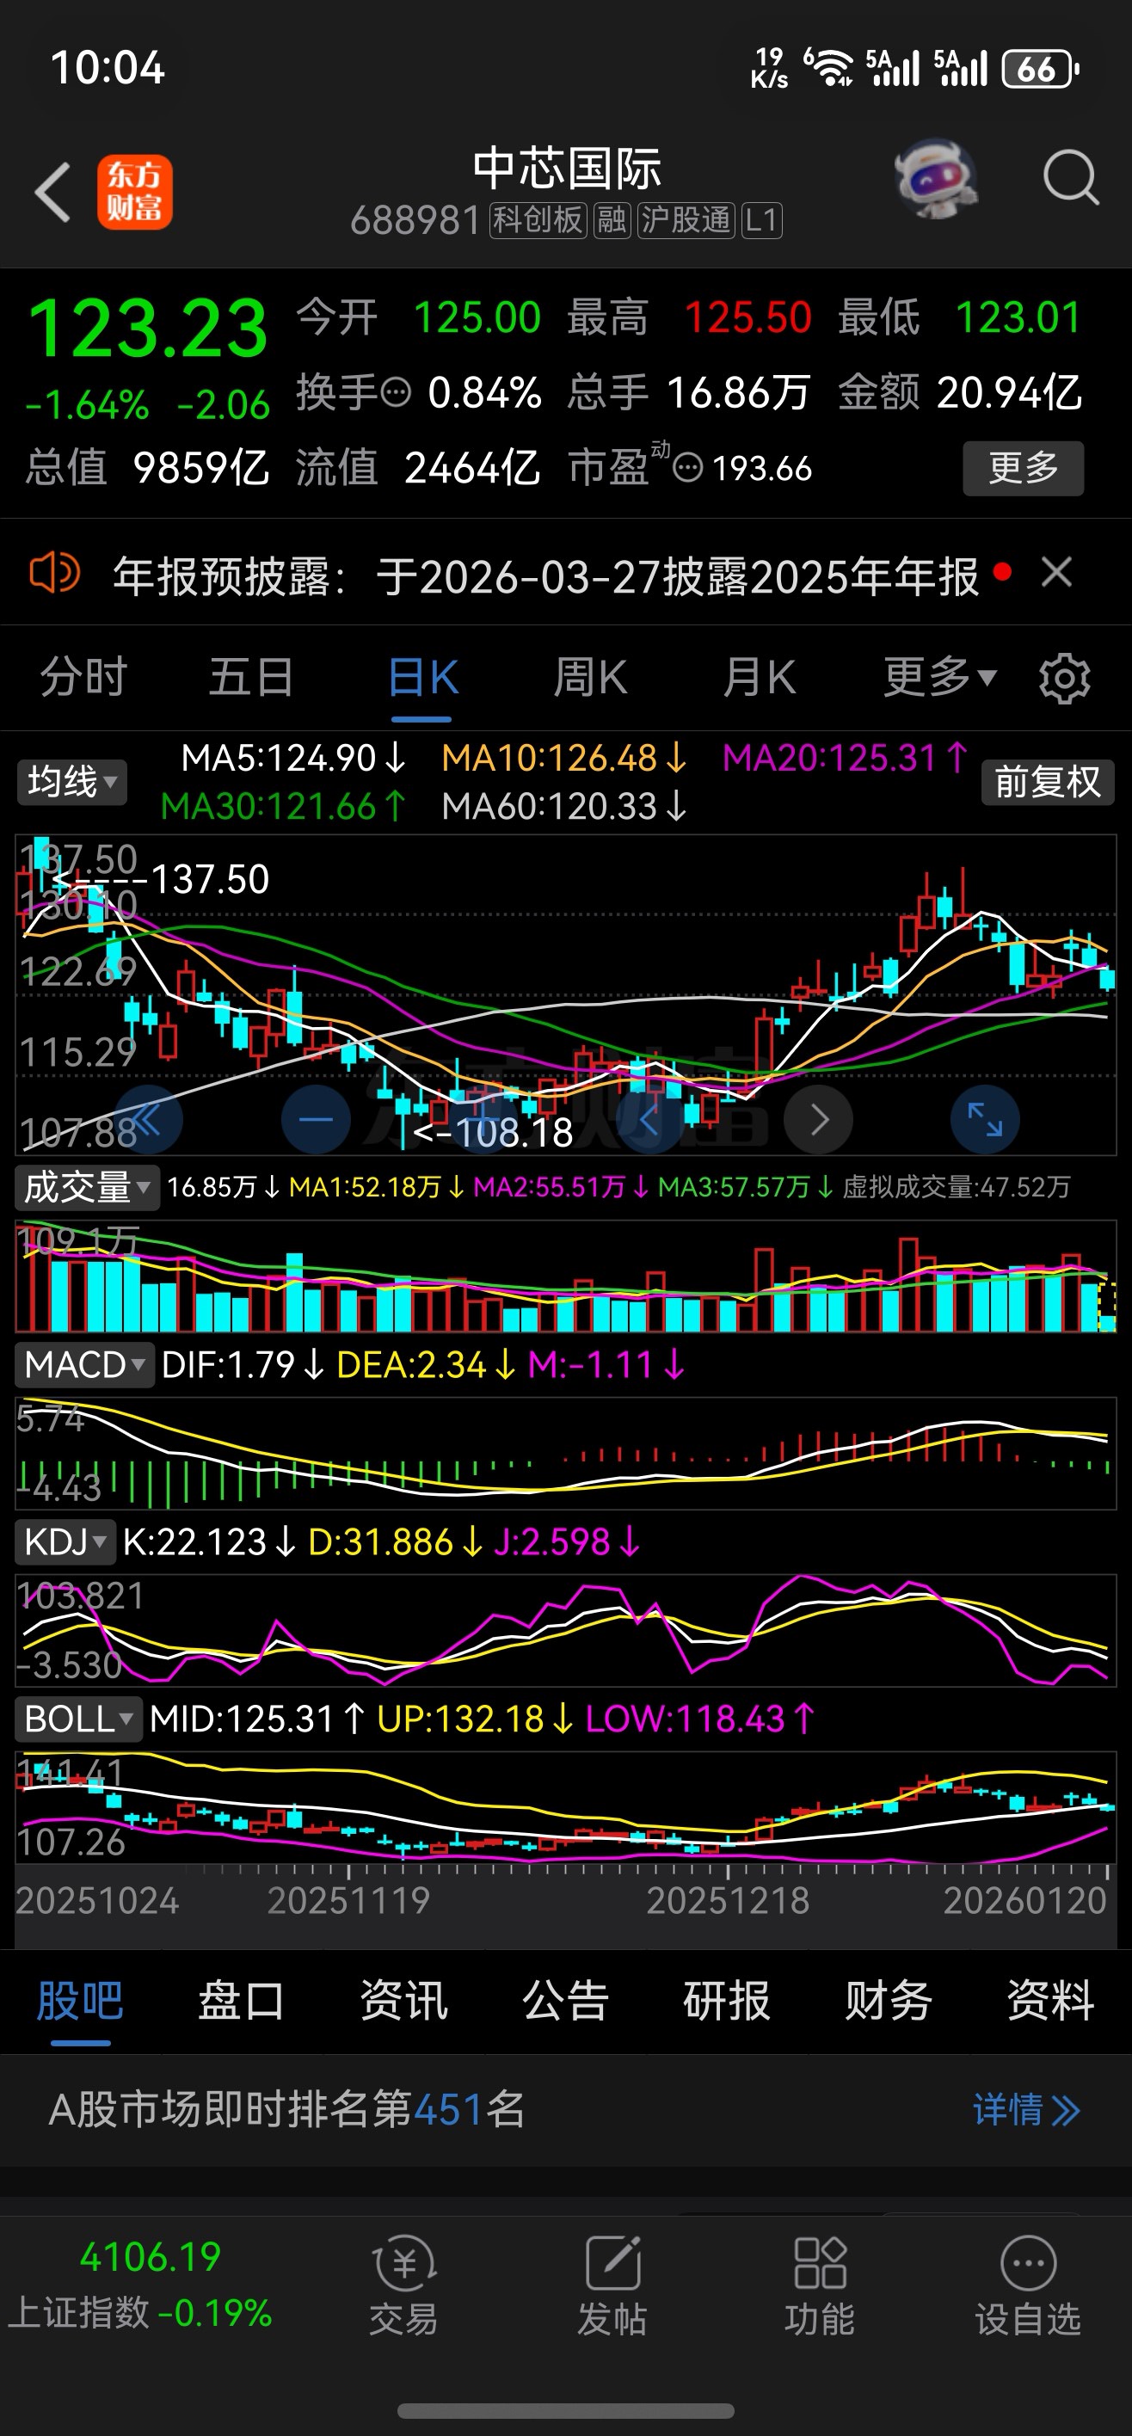Open 均线 indicator dropdown
Image resolution: width=1132 pixels, height=2436 pixels.
(x=72, y=782)
